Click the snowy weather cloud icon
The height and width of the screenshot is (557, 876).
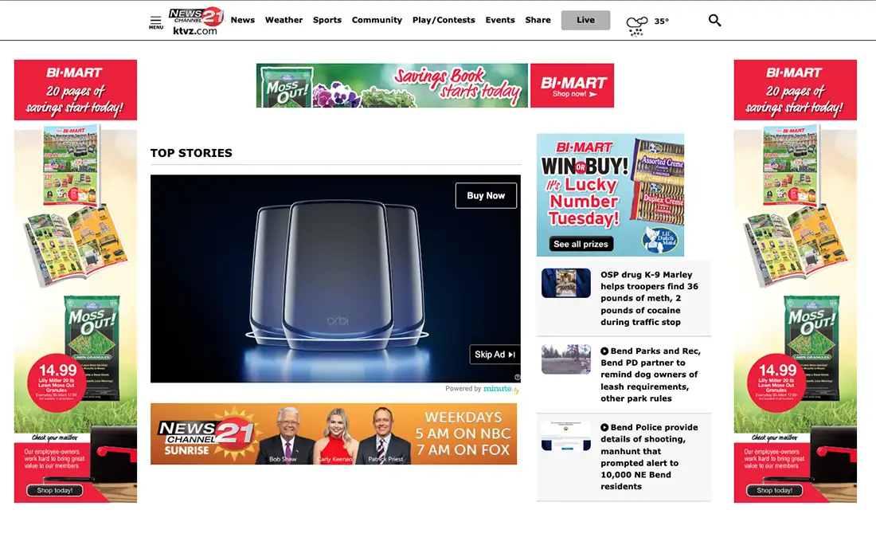click(636, 25)
